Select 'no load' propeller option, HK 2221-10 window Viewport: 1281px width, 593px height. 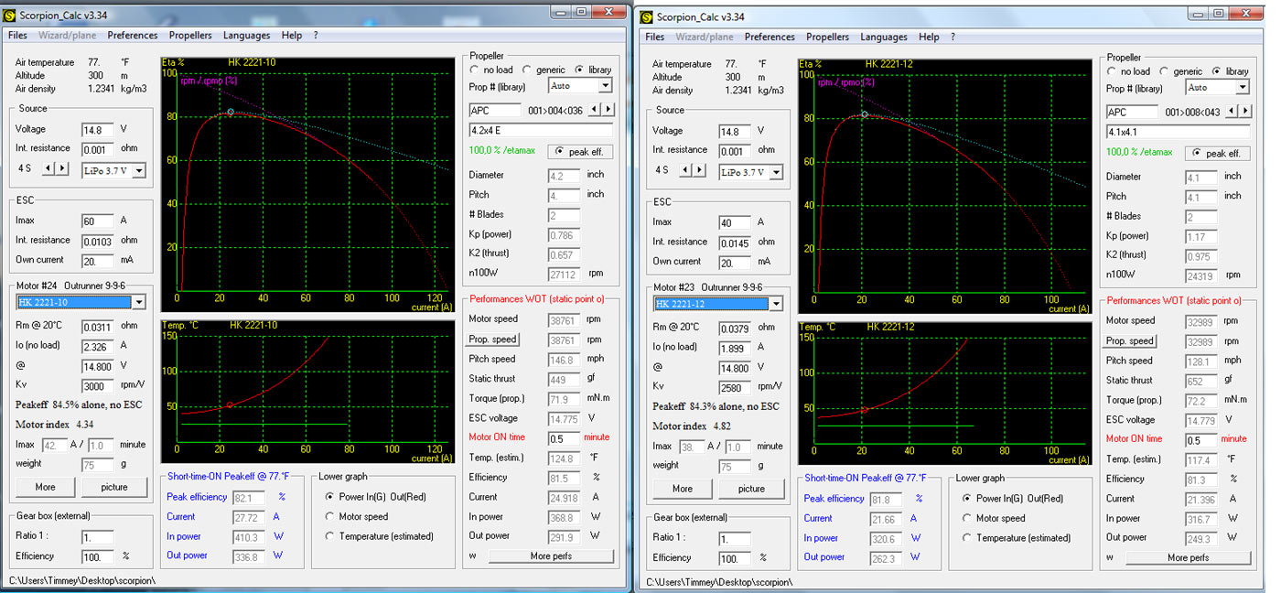(475, 70)
